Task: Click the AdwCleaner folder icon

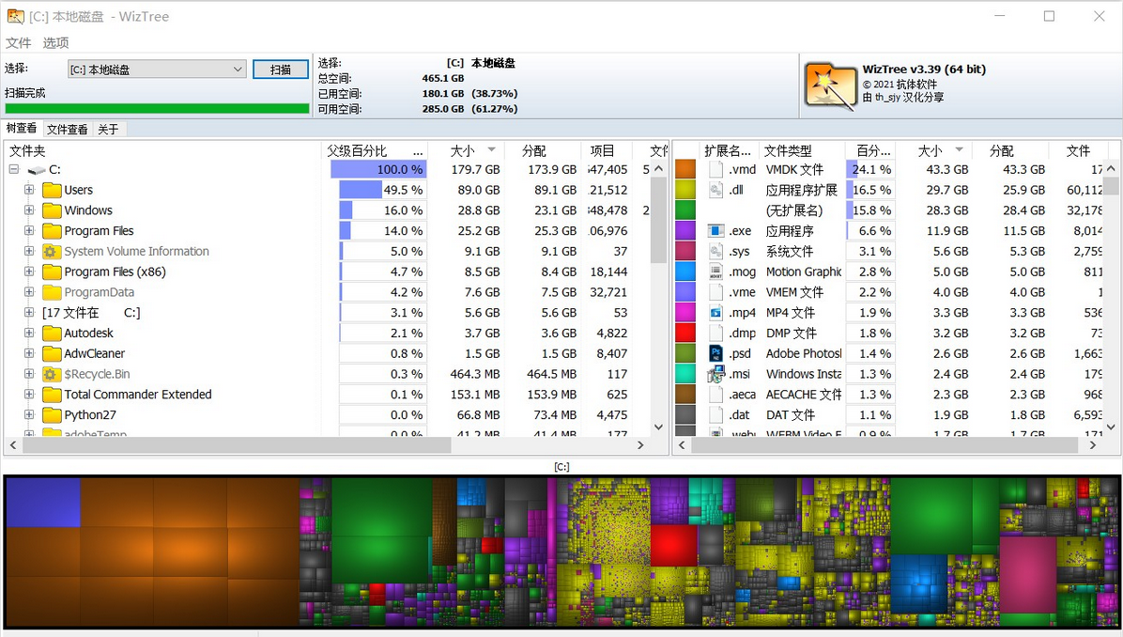Action: [x=52, y=353]
